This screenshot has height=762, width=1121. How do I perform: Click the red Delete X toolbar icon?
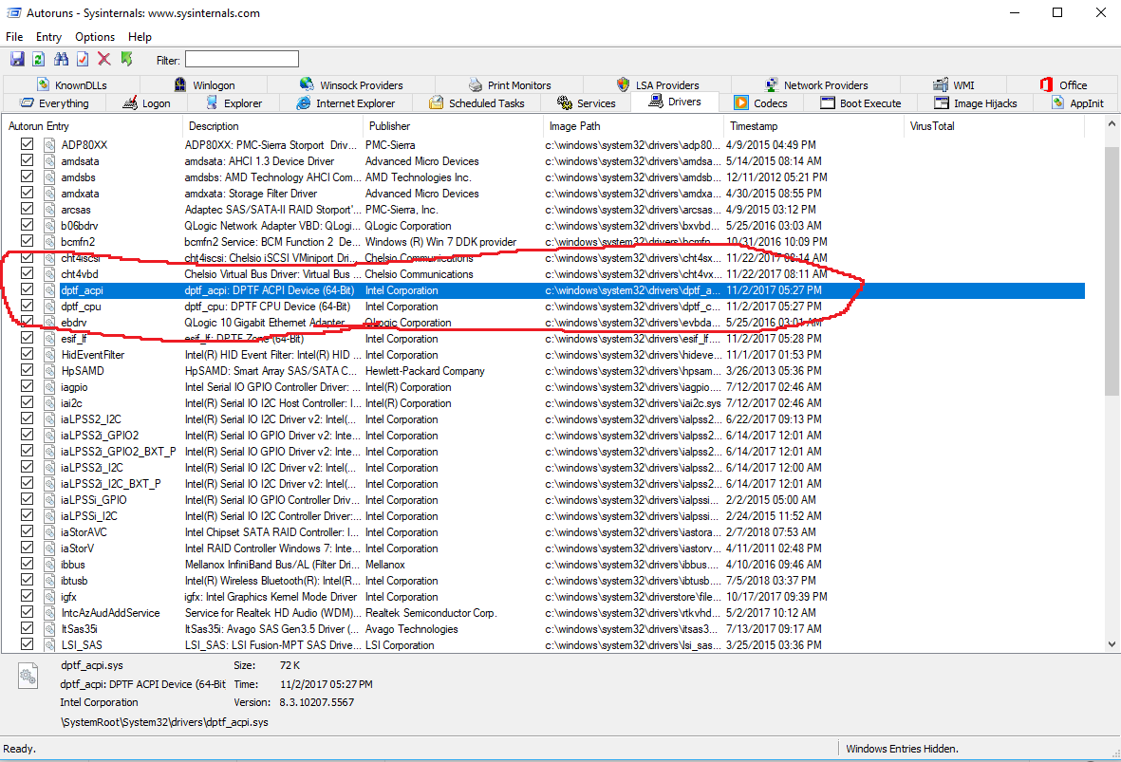(104, 60)
